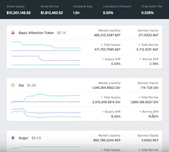Open the Dai market name
Viewport: 169px width, 152px height.
click(21, 85)
